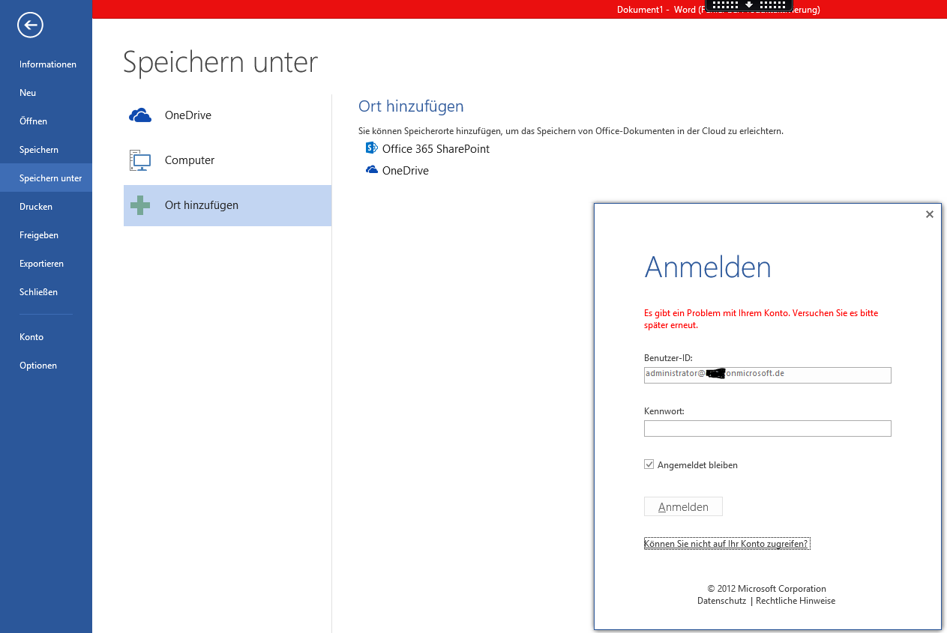Select Neu in the sidebar
Image resolution: width=947 pixels, height=633 pixels.
46,93
